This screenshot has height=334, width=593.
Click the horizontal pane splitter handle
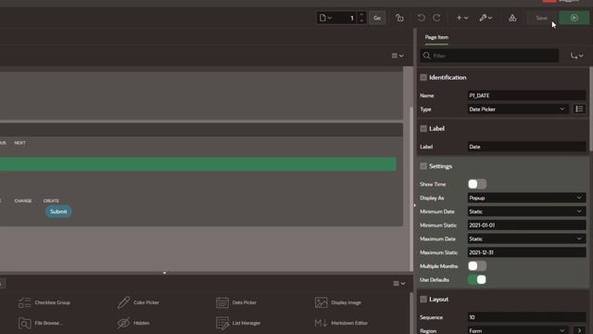pos(165,273)
